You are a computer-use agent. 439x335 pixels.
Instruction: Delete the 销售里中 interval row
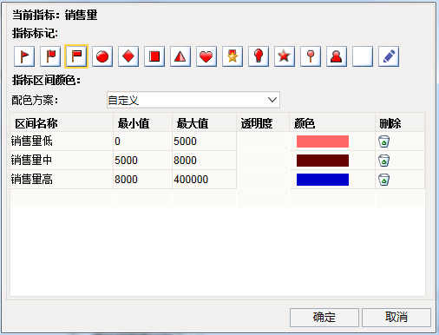(x=383, y=161)
